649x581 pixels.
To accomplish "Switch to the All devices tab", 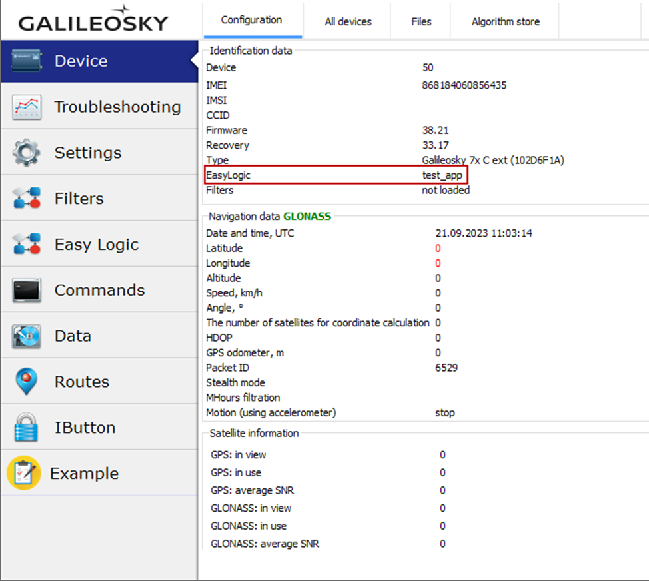I will 348,21.
